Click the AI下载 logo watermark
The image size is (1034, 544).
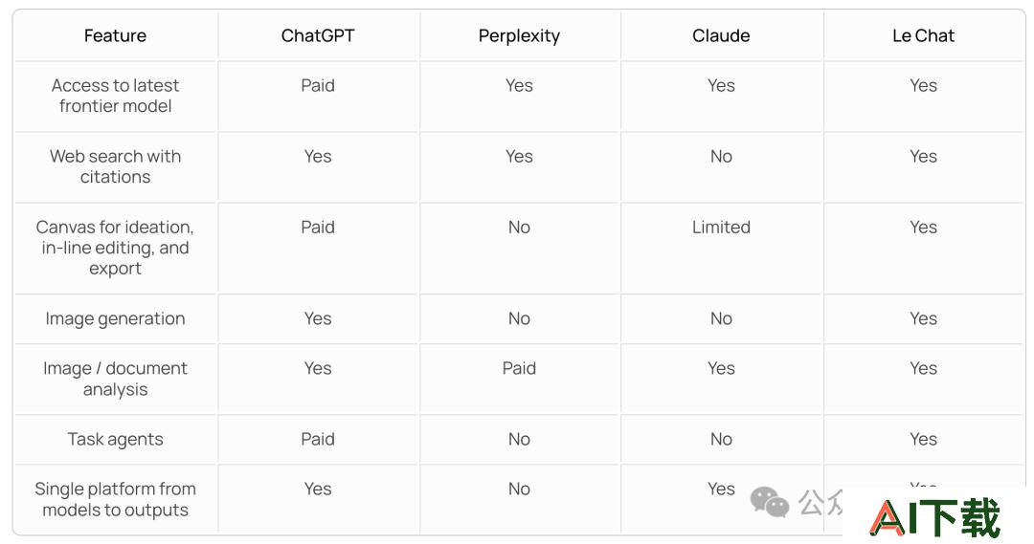935,517
